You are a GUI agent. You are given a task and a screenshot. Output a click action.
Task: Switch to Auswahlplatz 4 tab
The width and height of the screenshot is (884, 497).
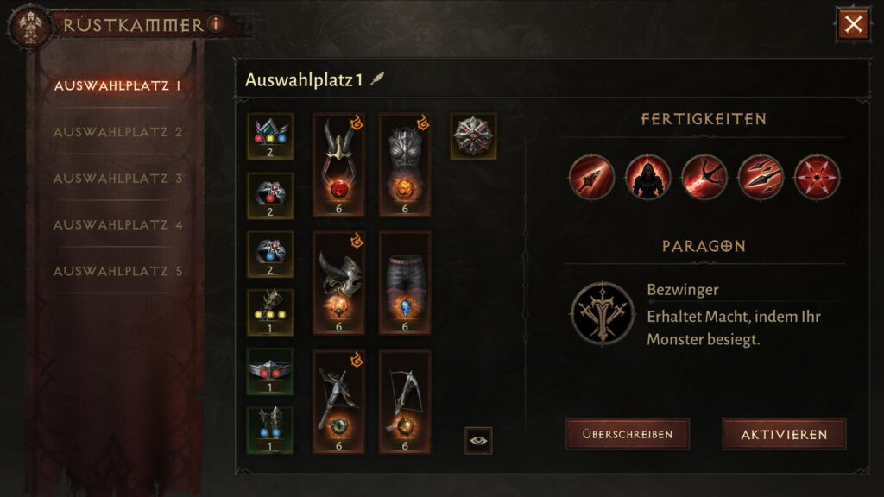pyautogui.click(x=117, y=225)
